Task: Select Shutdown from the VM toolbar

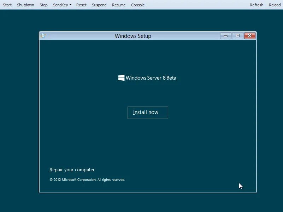Action: (x=25, y=5)
